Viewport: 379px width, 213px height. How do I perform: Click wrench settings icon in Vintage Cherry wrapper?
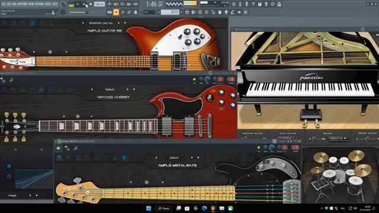[11, 80]
